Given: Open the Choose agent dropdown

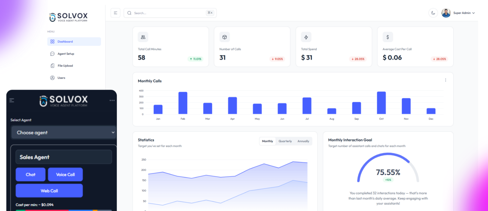Looking at the screenshot, I should coord(64,133).
